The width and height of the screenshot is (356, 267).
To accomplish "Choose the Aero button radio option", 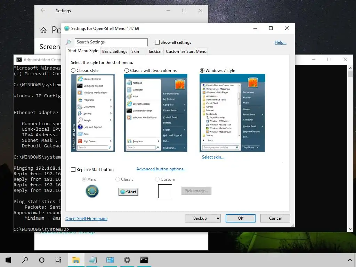I will click(x=84, y=179).
